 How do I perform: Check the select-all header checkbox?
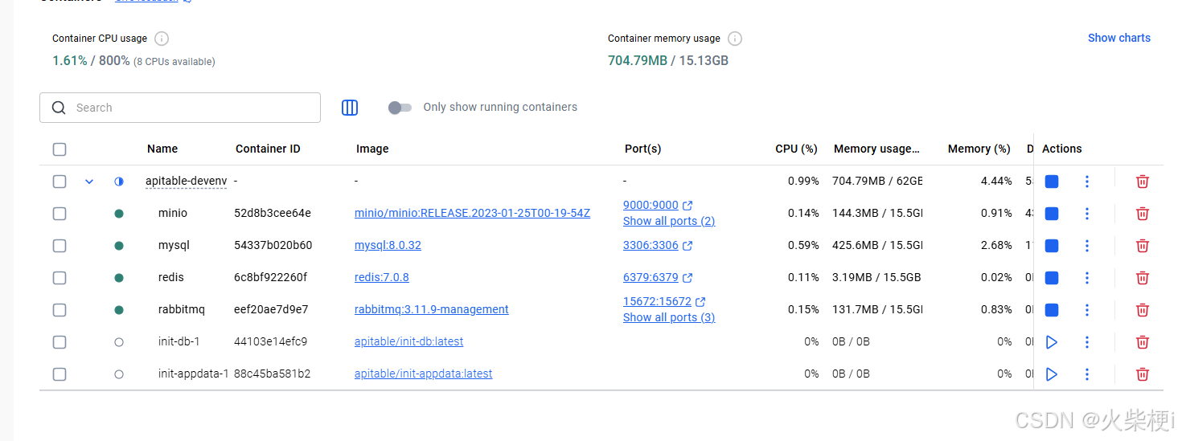tap(60, 149)
